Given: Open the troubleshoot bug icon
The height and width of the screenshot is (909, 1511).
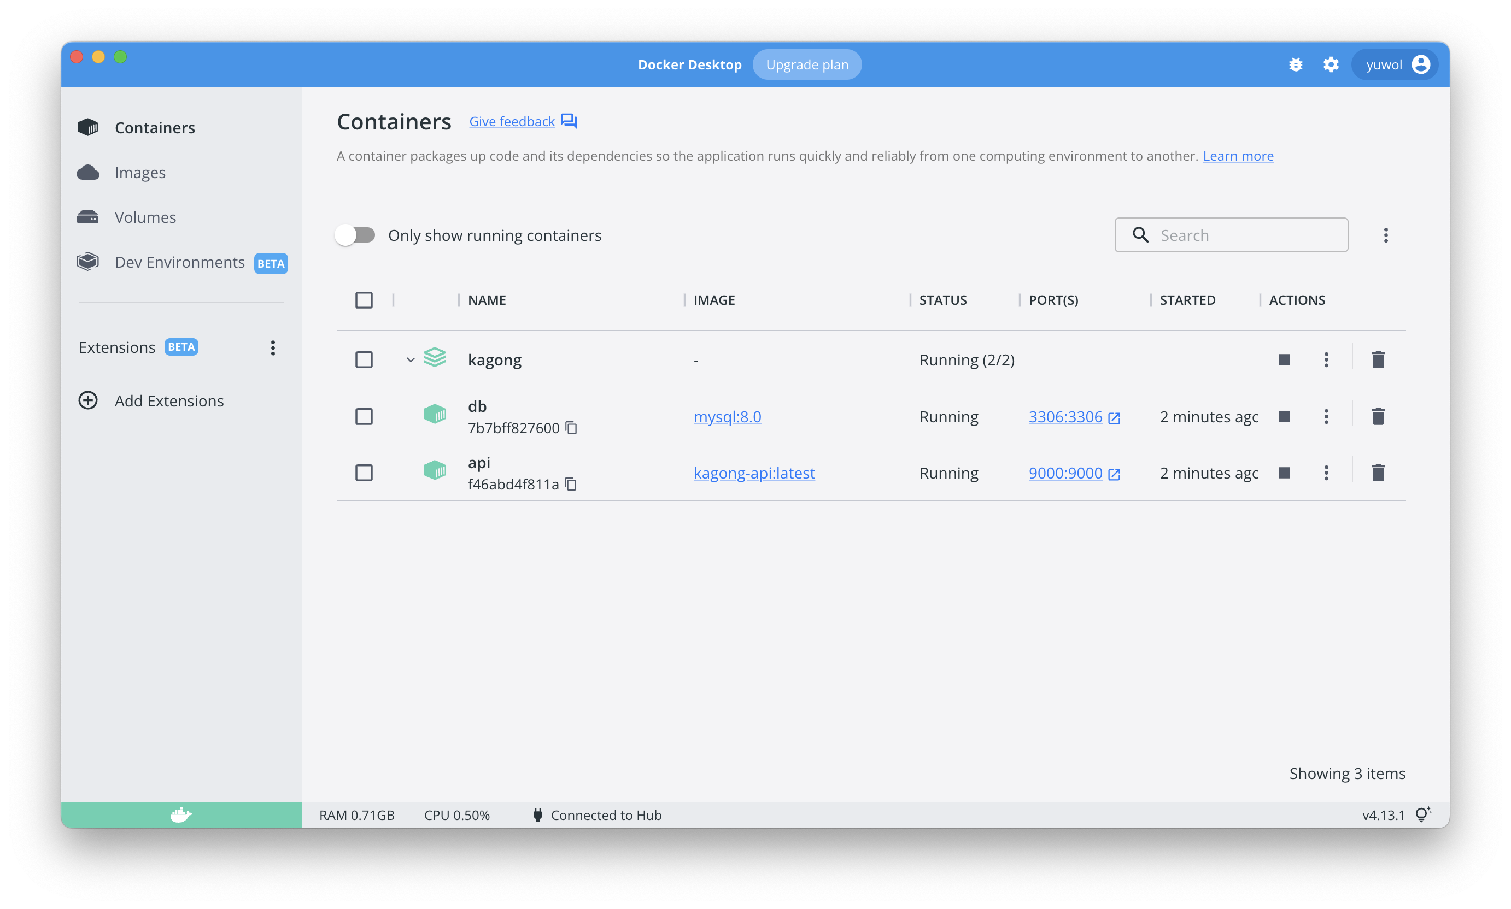Looking at the screenshot, I should [1295, 64].
